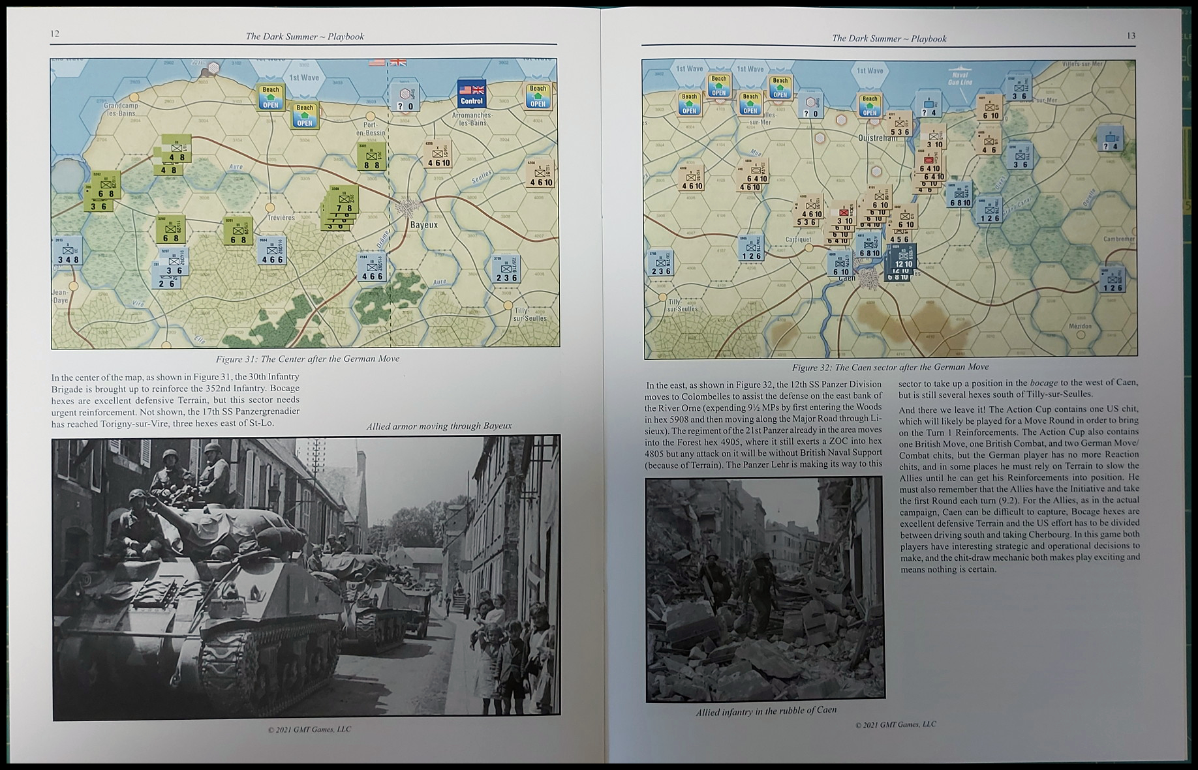The height and width of the screenshot is (770, 1198).
Task: Click the blue '1 2 6' counter left of Carpiquet
Action: (751, 248)
